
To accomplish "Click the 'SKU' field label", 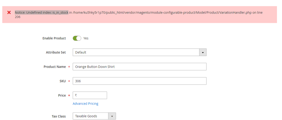I will pos(63,81).
